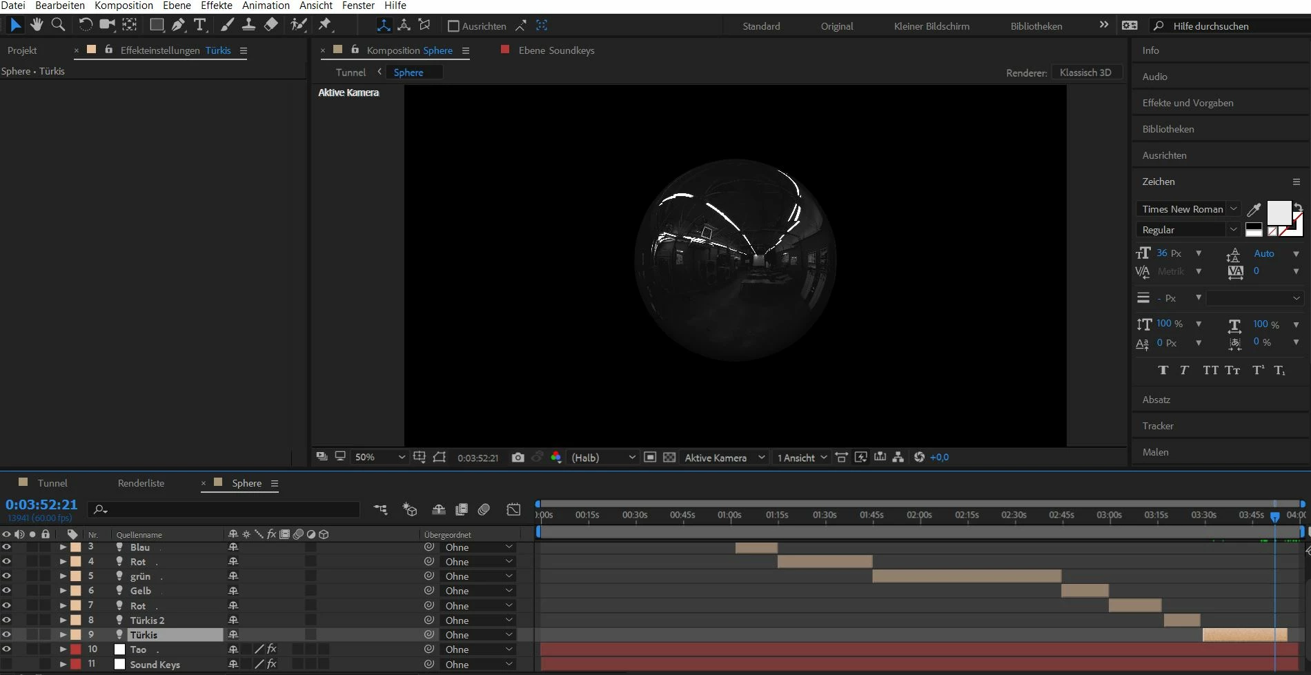The image size is (1311, 675).
Task: Hide the Gelb layer with its eye icon
Action: (6, 591)
